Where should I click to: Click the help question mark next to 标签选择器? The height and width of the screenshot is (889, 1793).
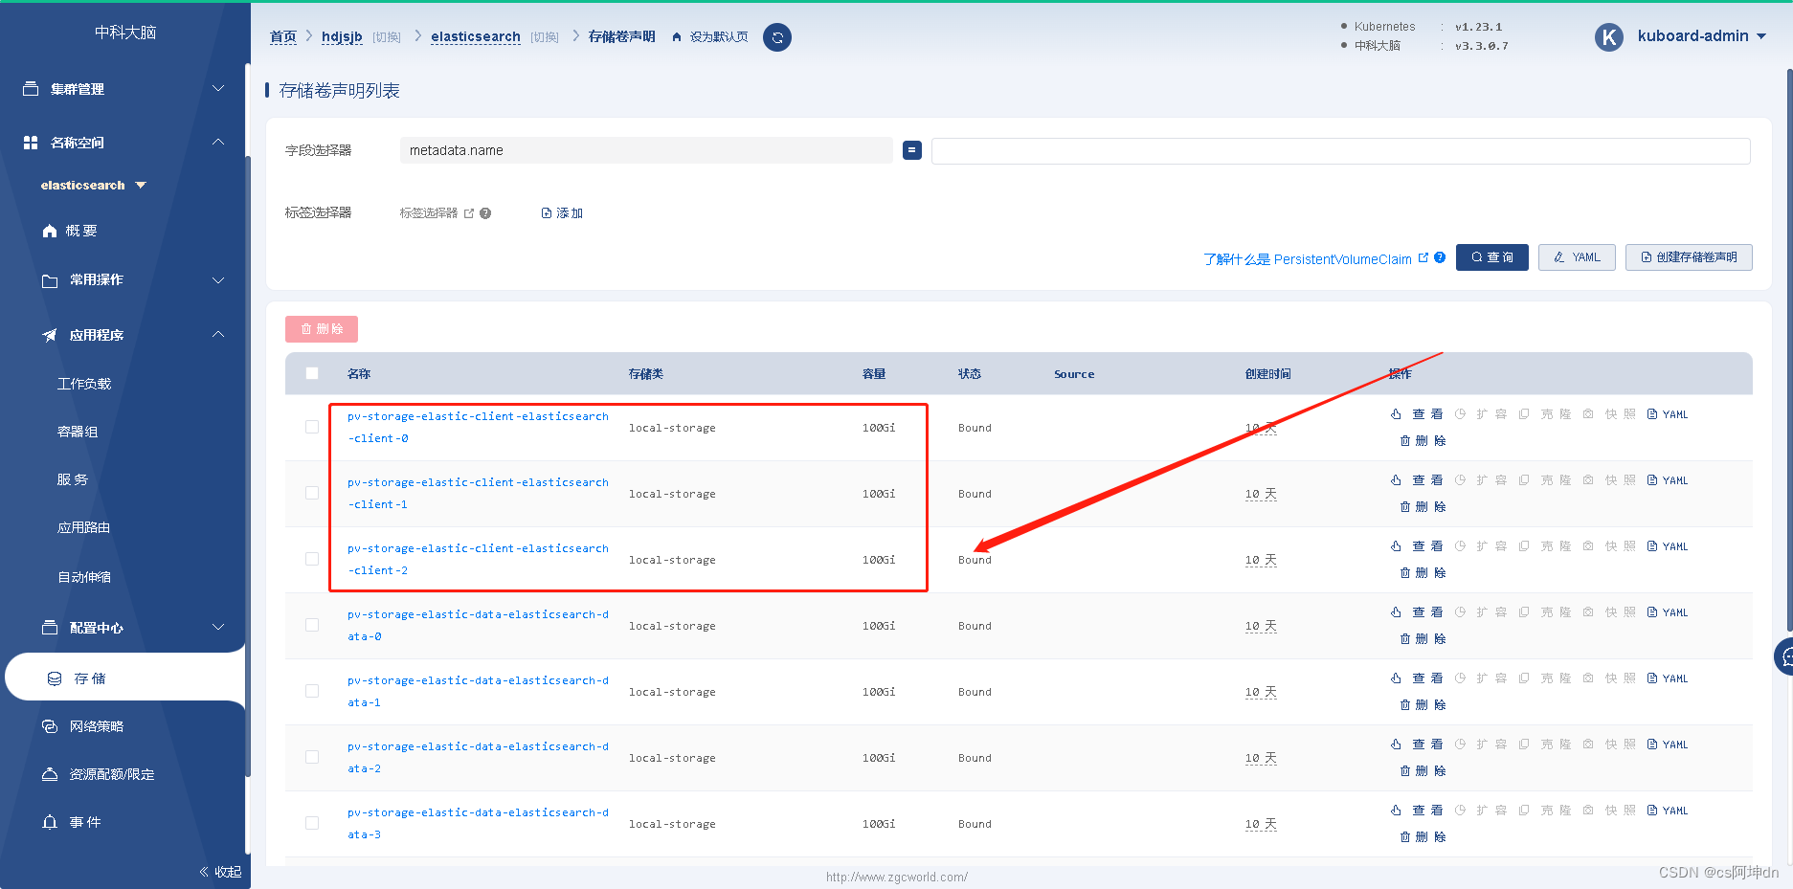[x=485, y=213]
